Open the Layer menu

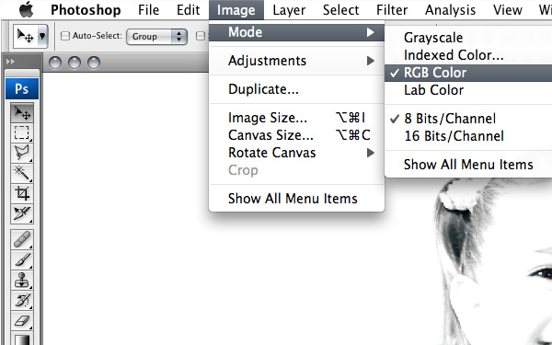pos(289,10)
